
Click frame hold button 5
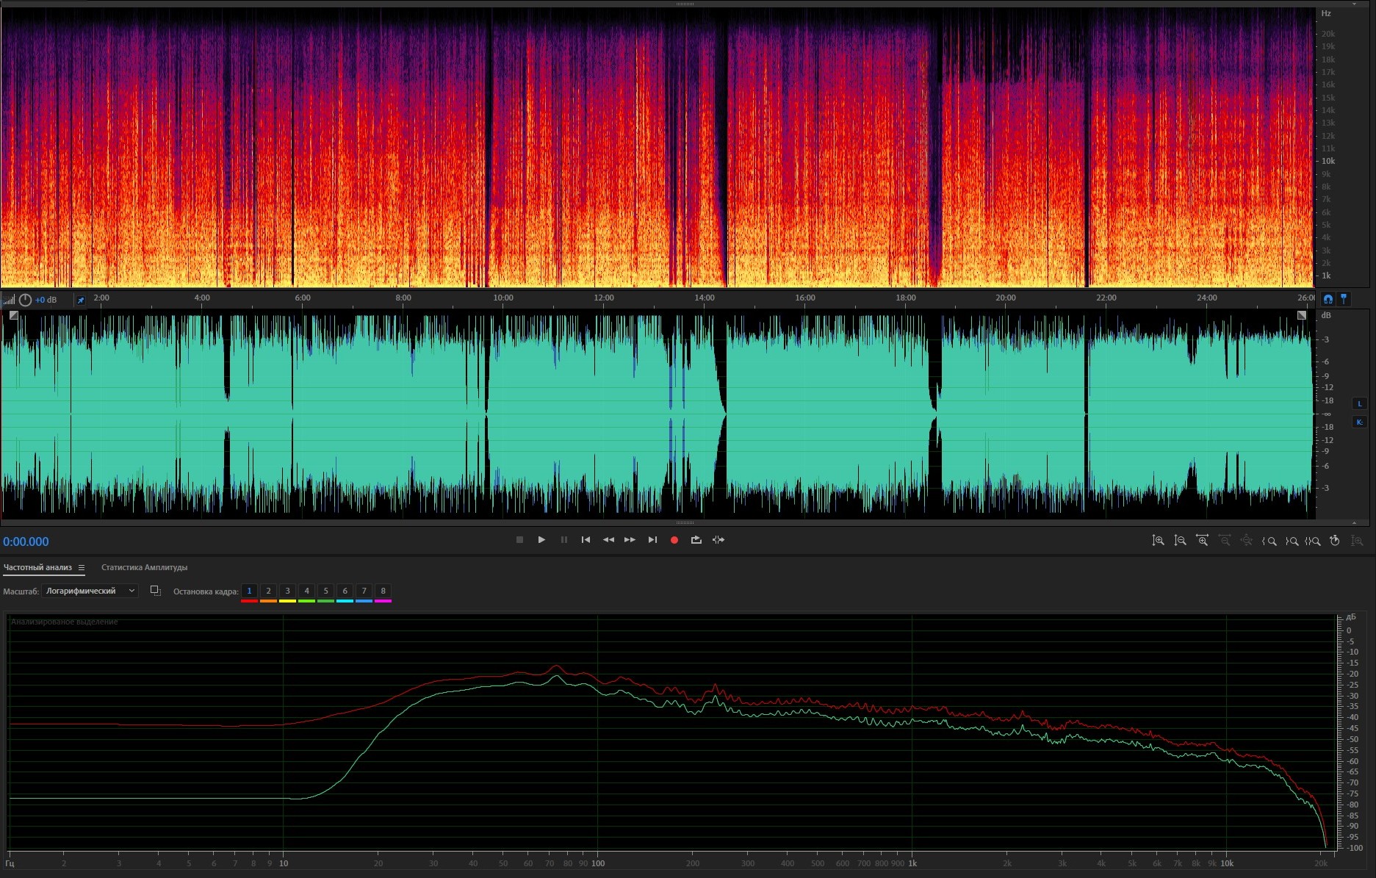pyautogui.click(x=325, y=591)
